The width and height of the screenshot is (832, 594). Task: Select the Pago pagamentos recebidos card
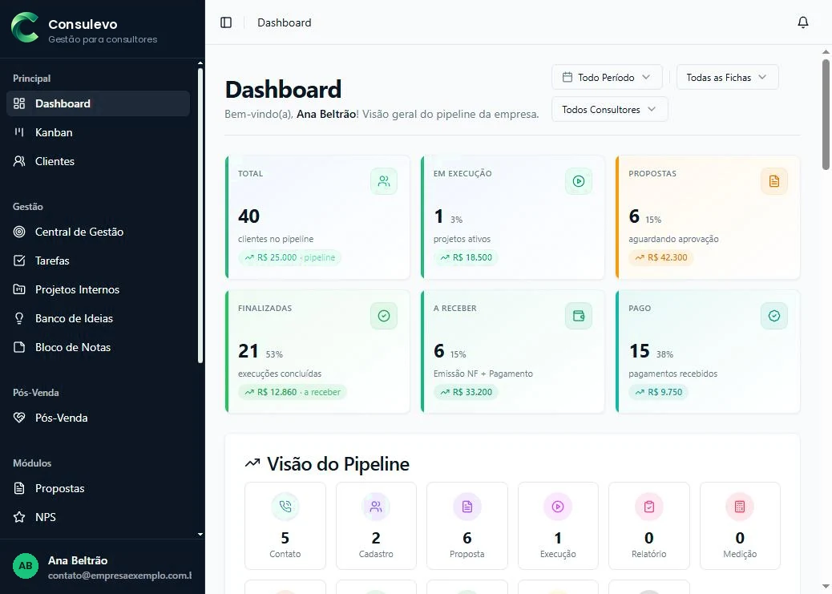708,351
